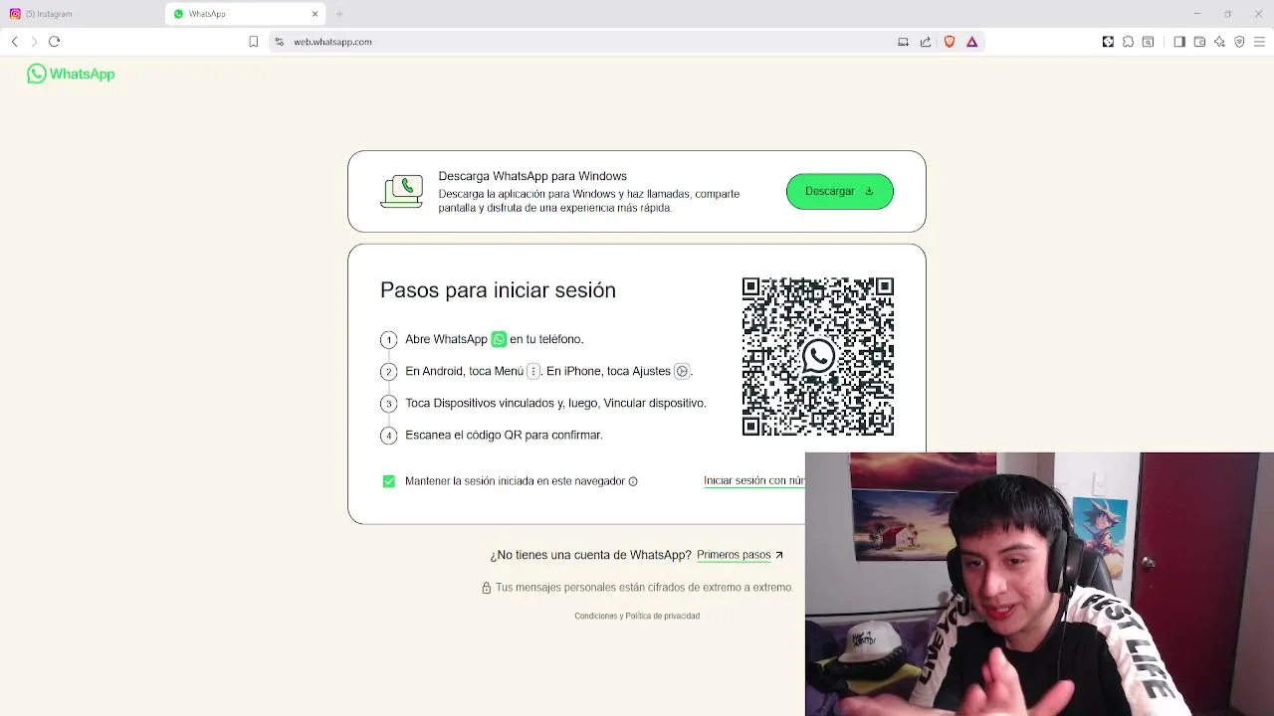Open Condiciones y Política de privacidad link

[x=637, y=616]
